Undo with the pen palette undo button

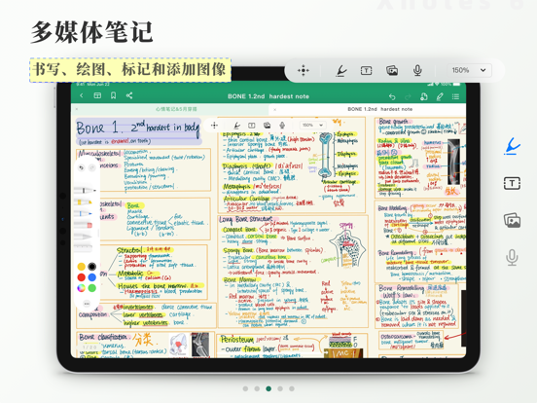pos(81,167)
